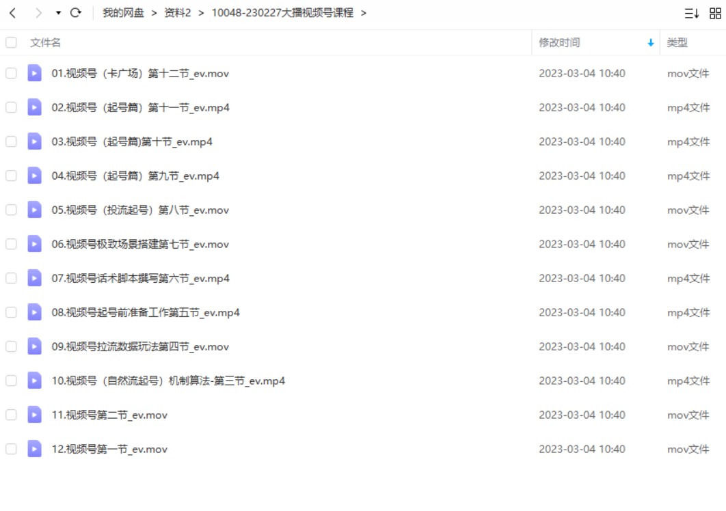Check the box for 03.视频号（起号篇)第十节
This screenshot has height=511, width=726.
click(x=11, y=141)
